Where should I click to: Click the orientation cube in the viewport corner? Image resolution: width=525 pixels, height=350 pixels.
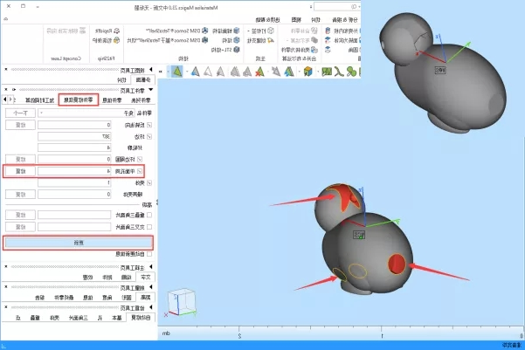181,302
